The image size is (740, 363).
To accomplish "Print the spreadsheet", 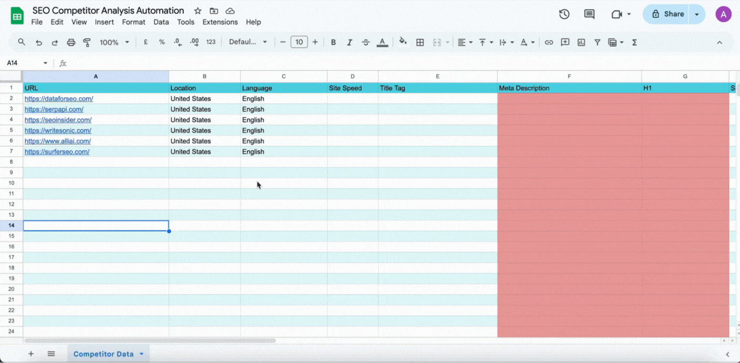I will pyautogui.click(x=71, y=42).
